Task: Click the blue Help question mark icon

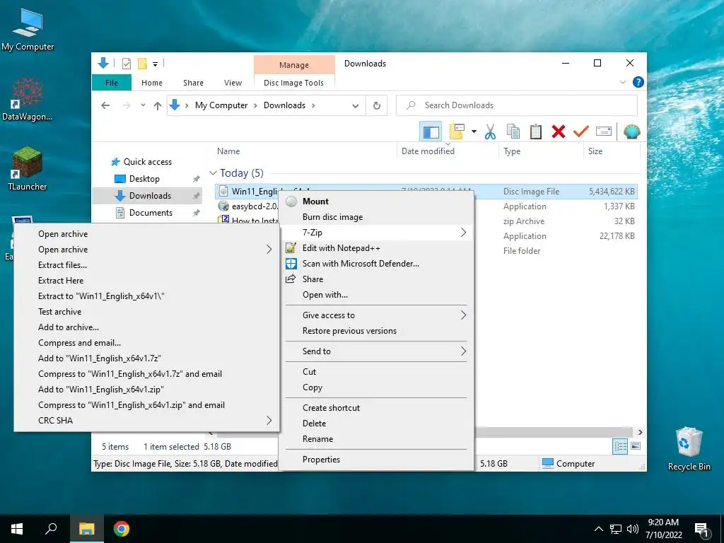Action: click(638, 82)
